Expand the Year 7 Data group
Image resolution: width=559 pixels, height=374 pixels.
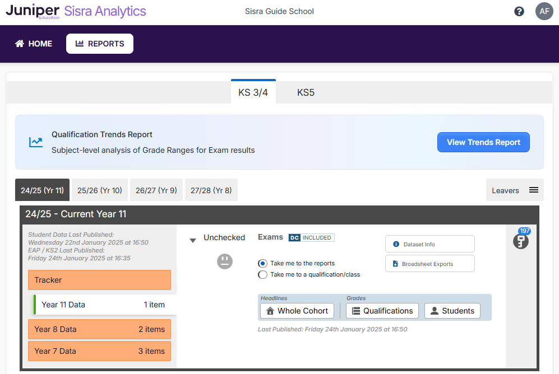tap(99, 351)
